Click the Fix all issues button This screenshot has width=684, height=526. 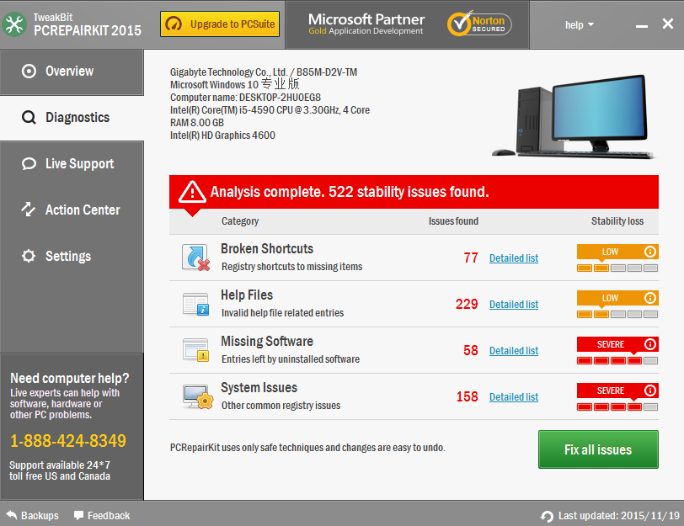tap(598, 449)
